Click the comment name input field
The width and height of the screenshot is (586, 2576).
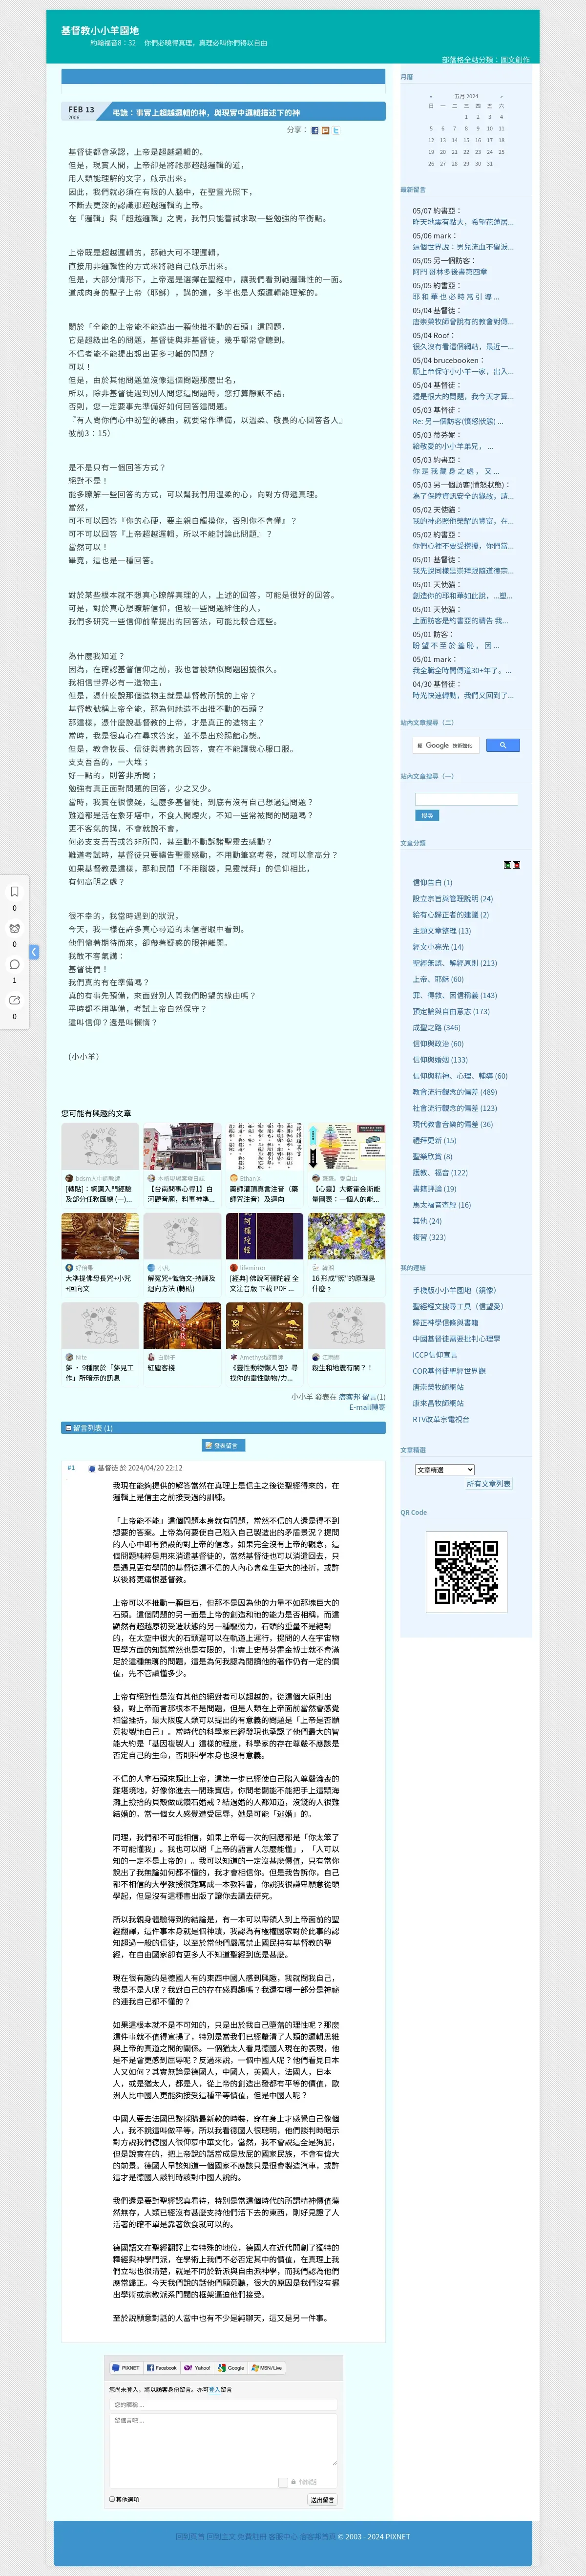pyautogui.click(x=223, y=2405)
